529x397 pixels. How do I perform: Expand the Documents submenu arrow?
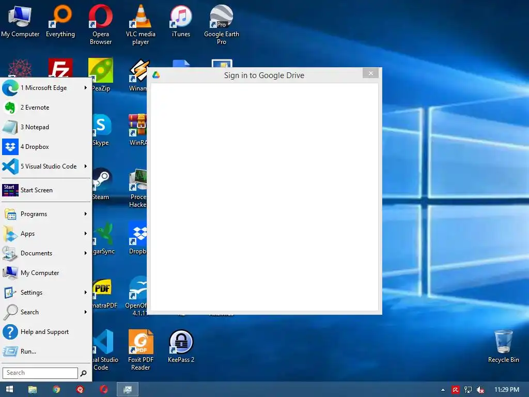86,253
